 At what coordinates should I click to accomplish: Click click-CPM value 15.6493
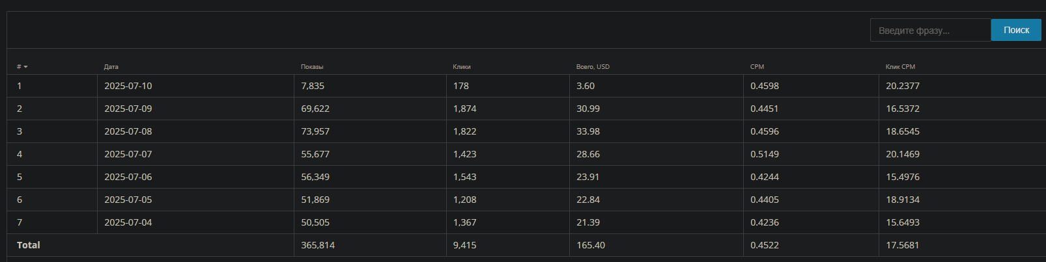click(x=903, y=222)
